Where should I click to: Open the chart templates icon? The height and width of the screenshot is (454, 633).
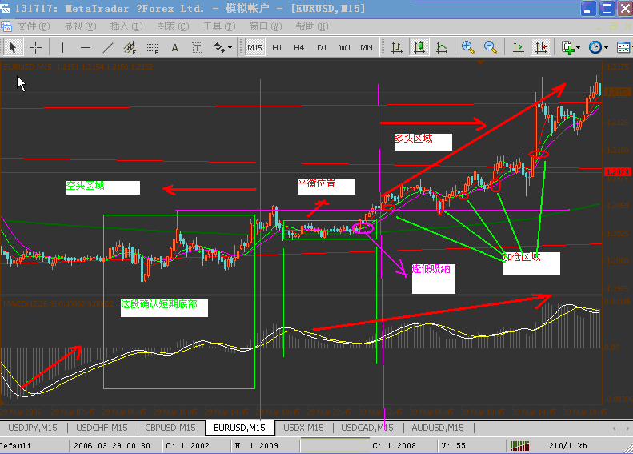point(623,48)
